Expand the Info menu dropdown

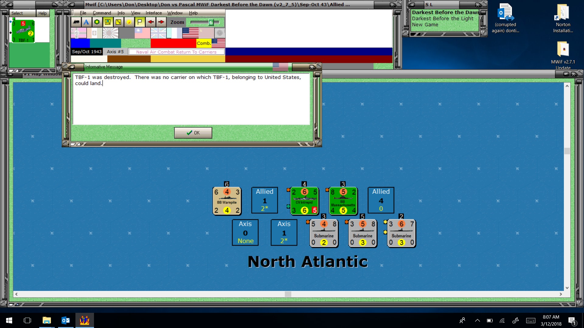pyautogui.click(x=121, y=13)
